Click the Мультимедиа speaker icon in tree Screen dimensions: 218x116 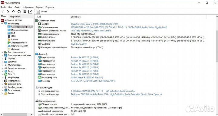pos(6,65)
